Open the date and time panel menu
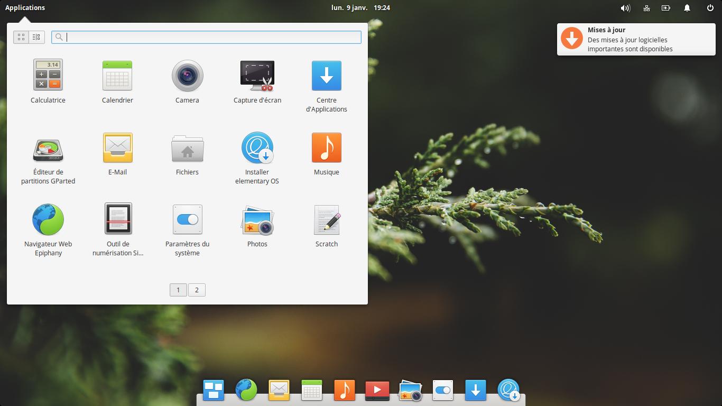 (x=360, y=8)
